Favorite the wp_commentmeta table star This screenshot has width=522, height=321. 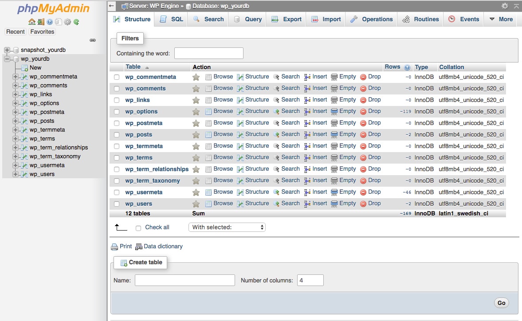[196, 77]
